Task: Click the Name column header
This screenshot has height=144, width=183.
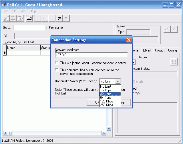Action: coord(23,48)
